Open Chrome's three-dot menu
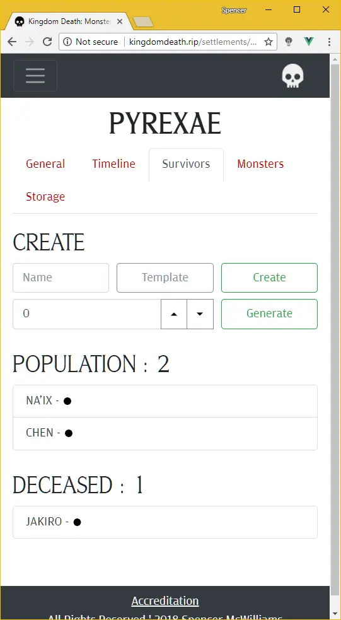Viewport: 341px width, 620px height. [x=329, y=42]
